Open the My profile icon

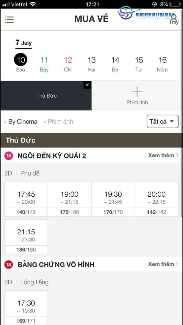click(174, 19)
